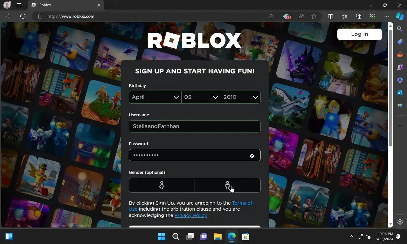407x244 pixels.
Task: Open the browser profile avatar
Action: click(7, 5)
